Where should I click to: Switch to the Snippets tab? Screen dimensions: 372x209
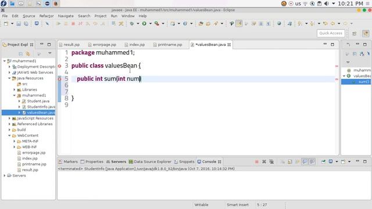point(184,161)
